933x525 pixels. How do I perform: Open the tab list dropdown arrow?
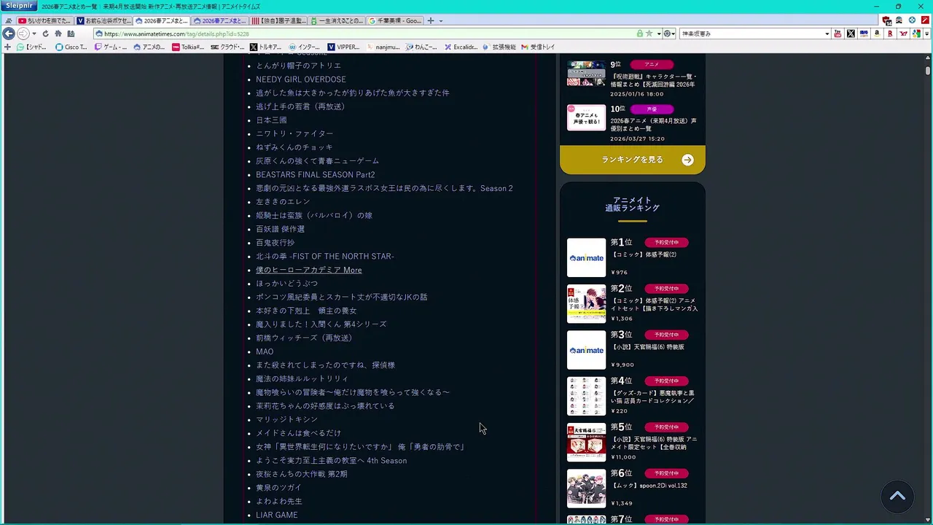440,20
